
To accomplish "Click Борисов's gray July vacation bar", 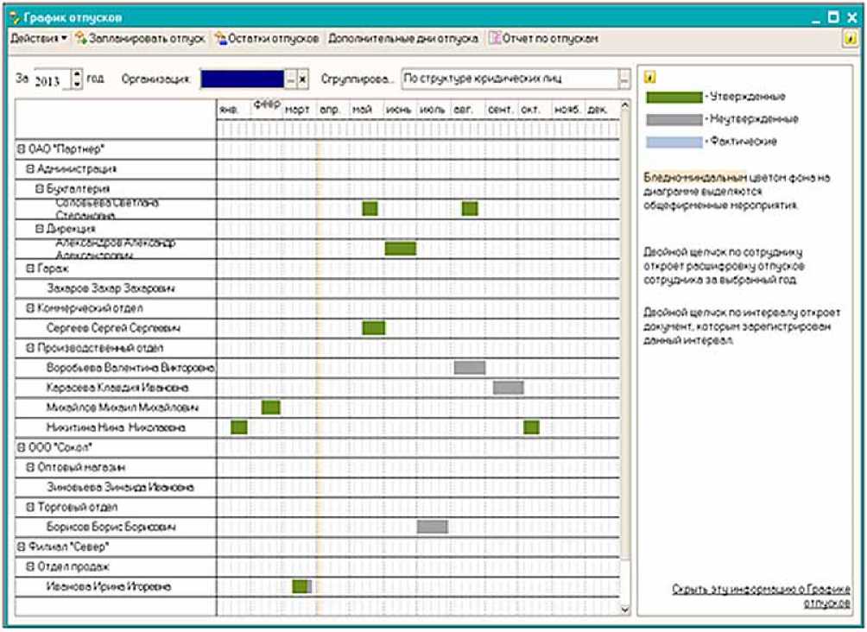I will (433, 527).
